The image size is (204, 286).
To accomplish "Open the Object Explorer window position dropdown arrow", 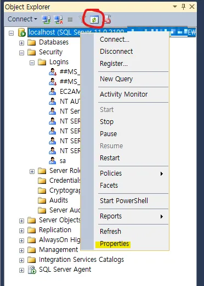I will click(175, 7).
